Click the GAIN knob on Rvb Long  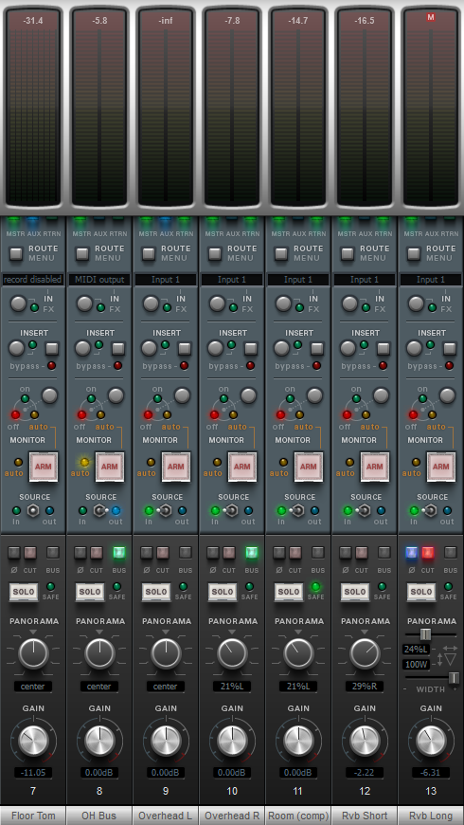click(x=430, y=741)
